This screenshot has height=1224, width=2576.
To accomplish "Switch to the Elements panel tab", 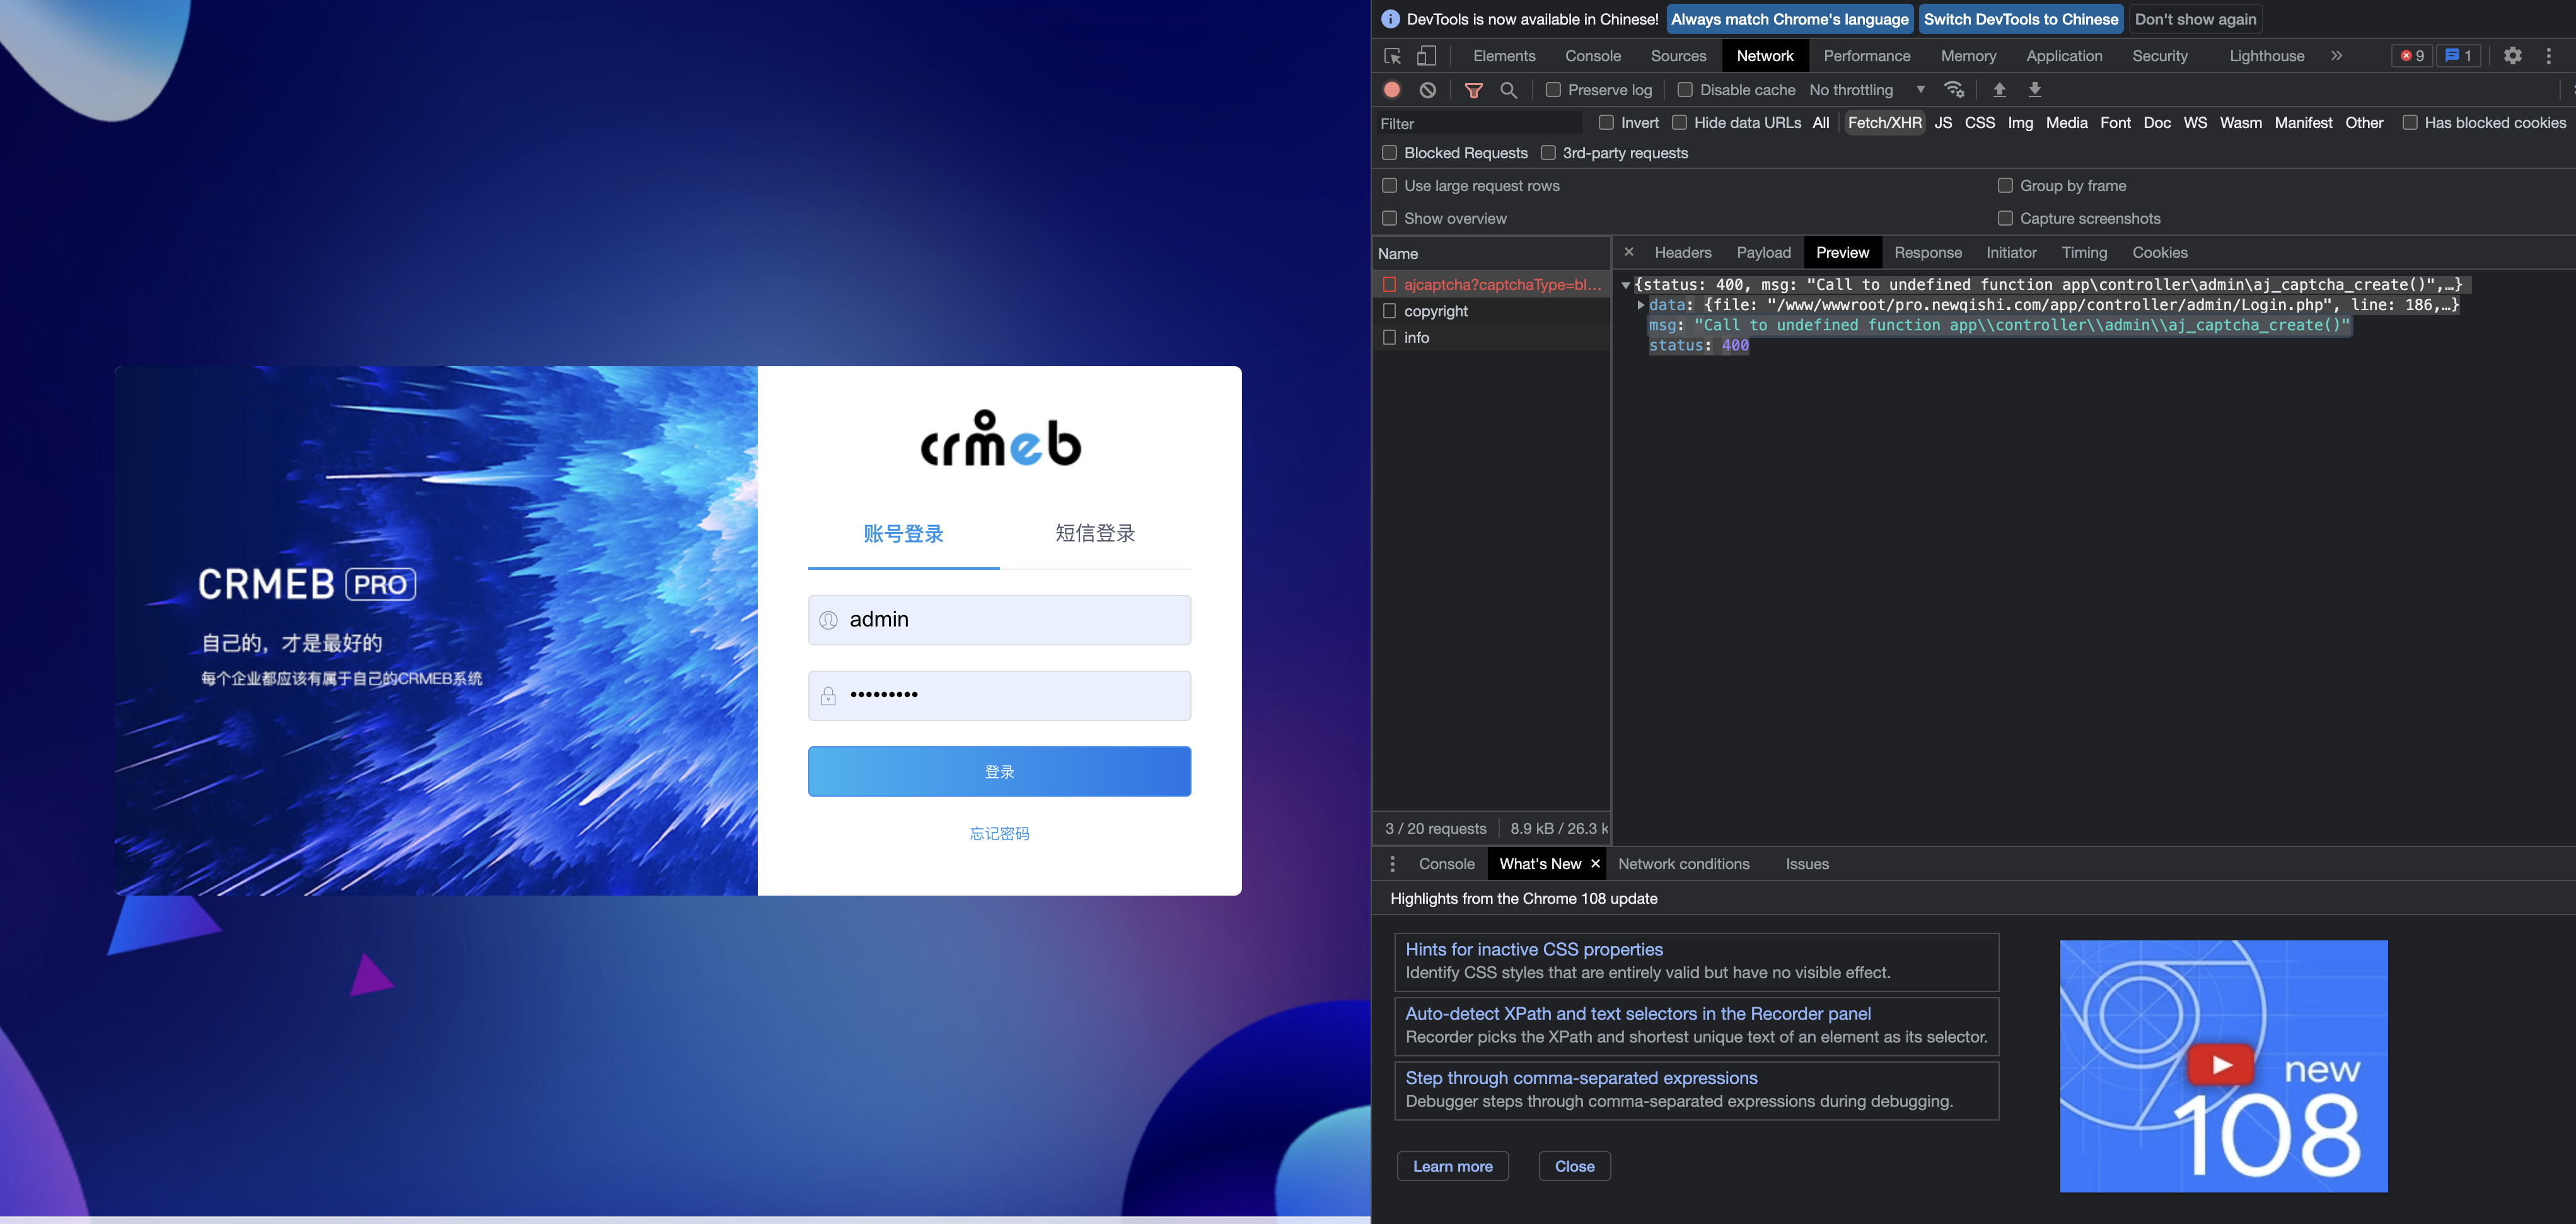I will [1503, 56].
